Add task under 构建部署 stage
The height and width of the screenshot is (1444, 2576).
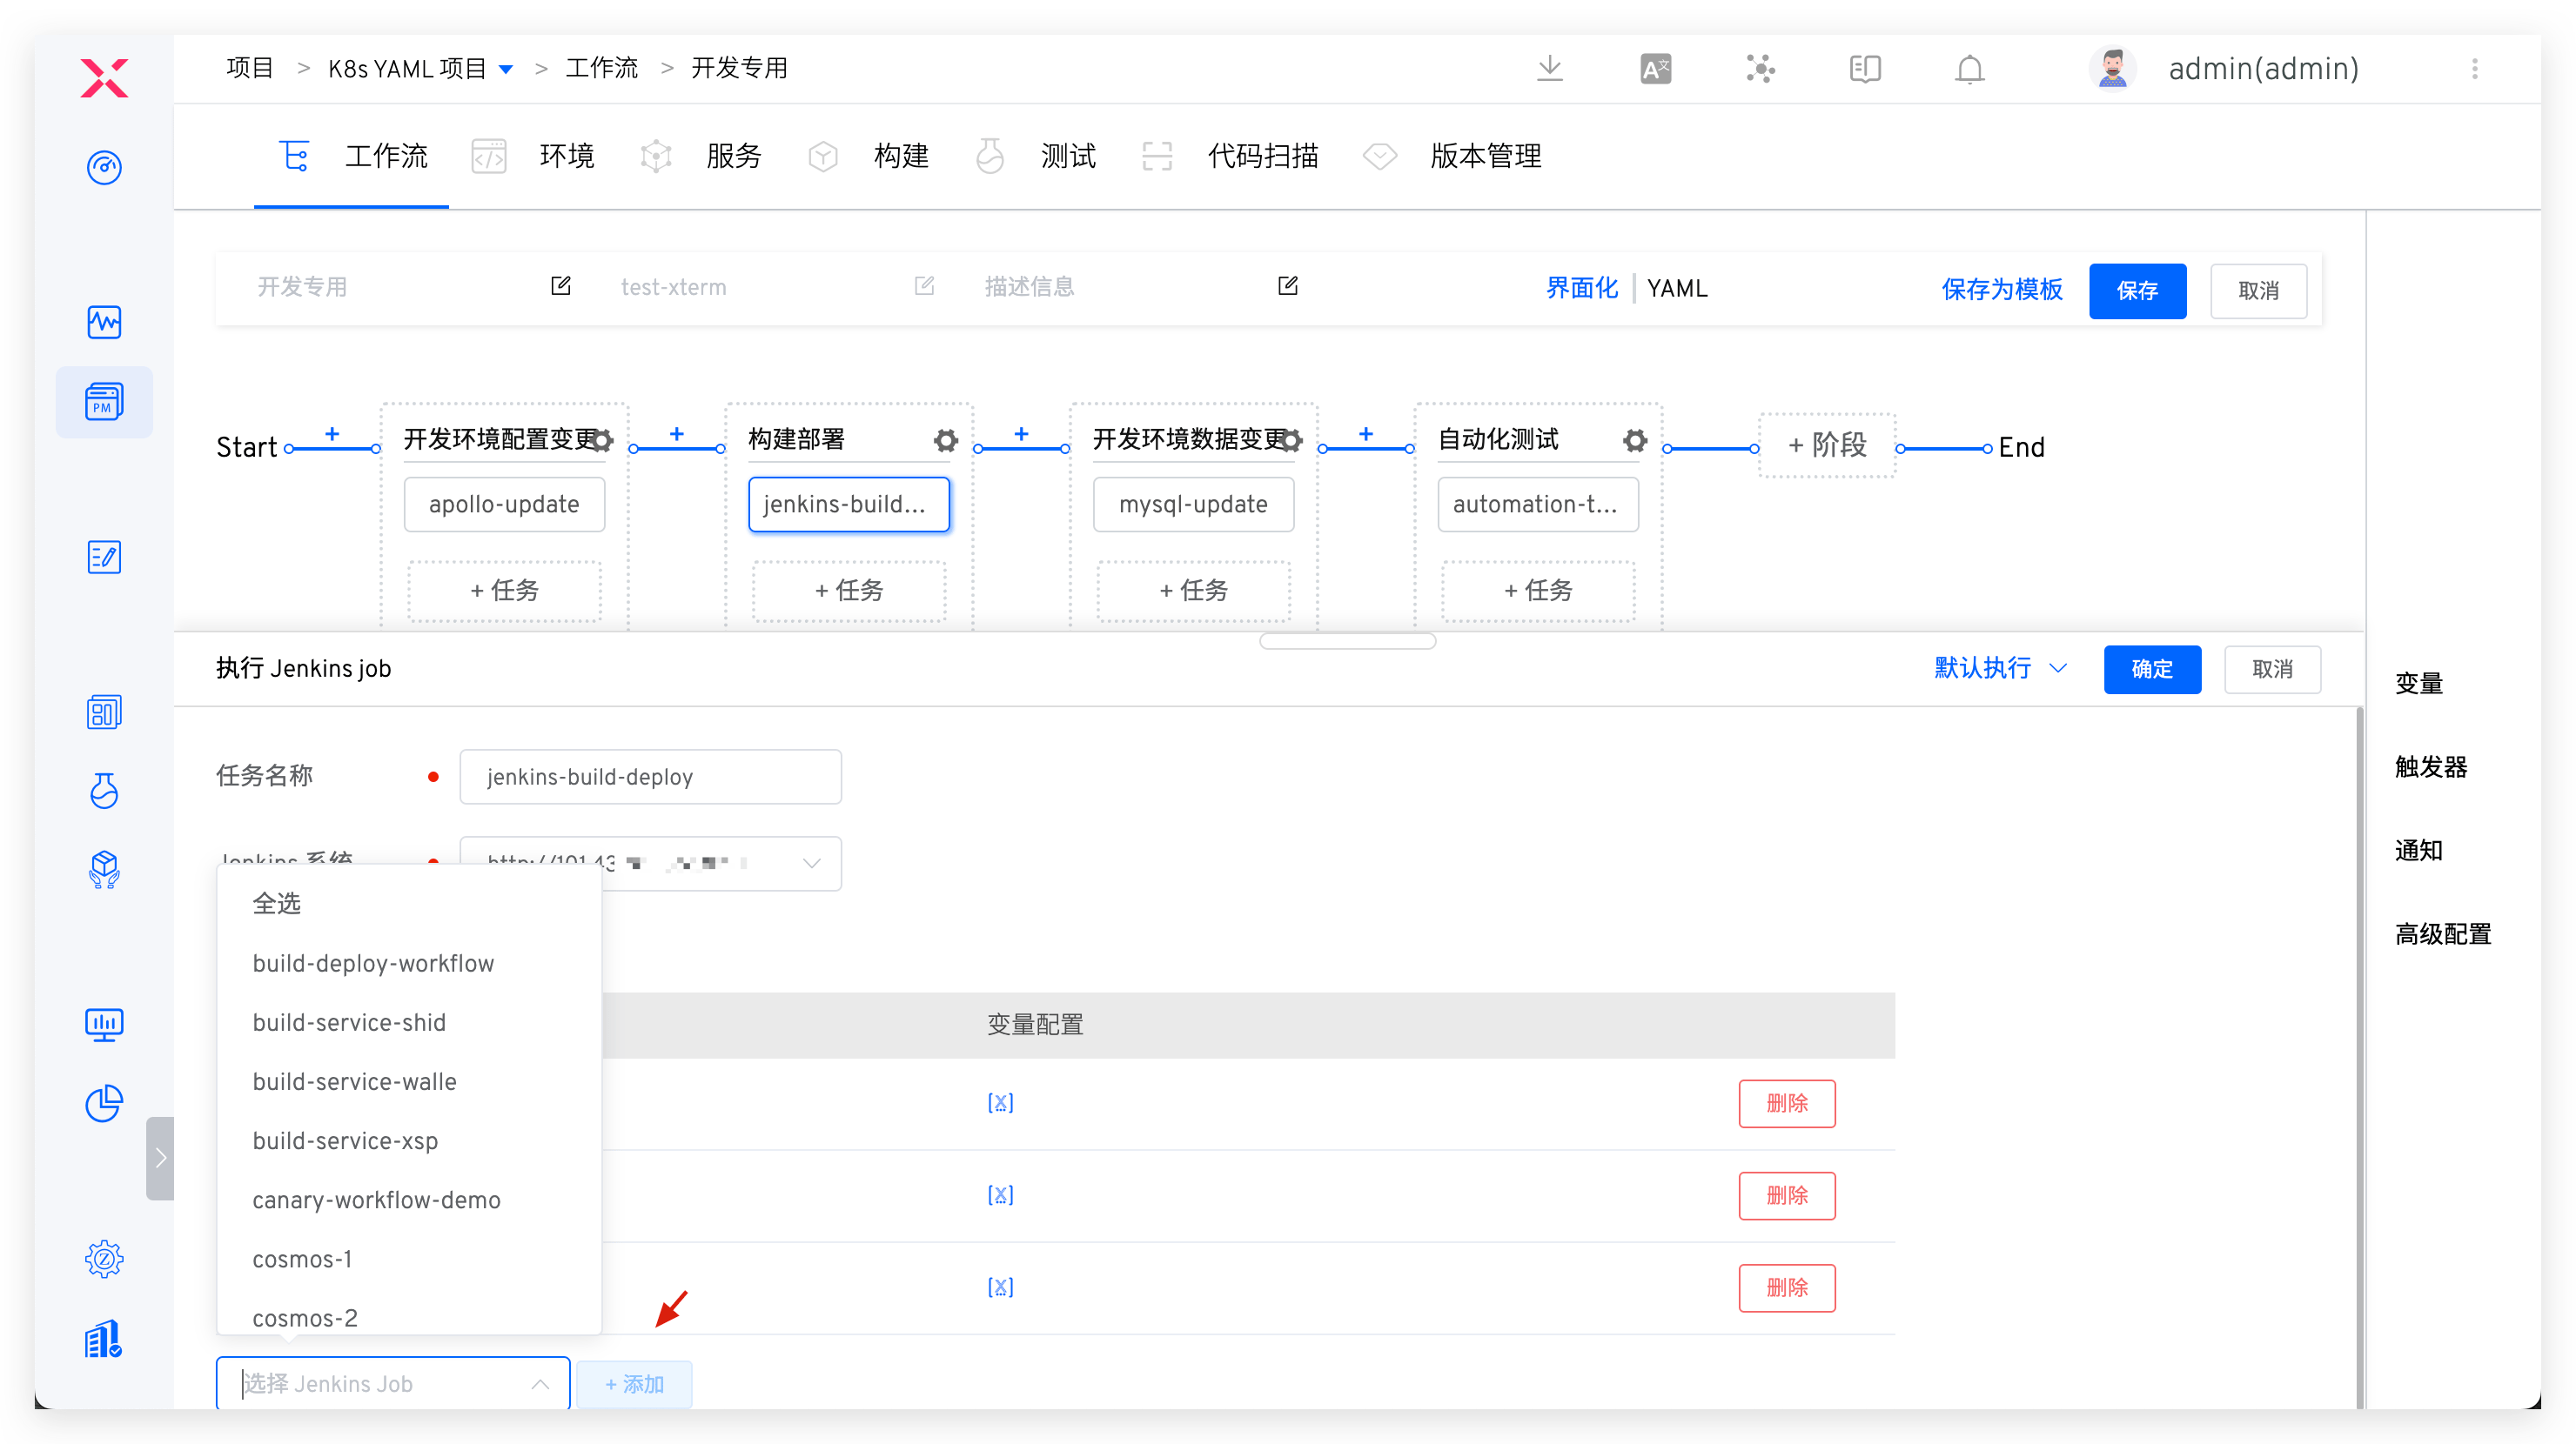click(x=848, y=590)
